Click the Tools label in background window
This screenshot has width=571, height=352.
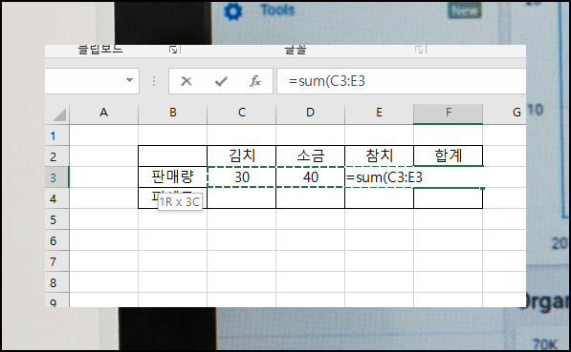pos(278,10)
